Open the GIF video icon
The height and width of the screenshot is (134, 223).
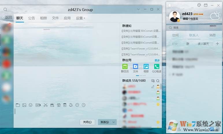pos(38,105)
